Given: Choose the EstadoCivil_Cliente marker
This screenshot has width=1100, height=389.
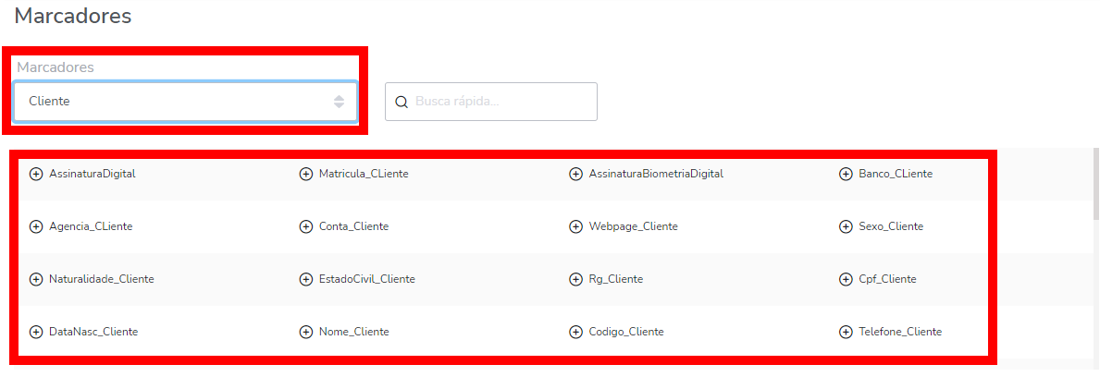Looking at the screenshot, I should point(367,279).
